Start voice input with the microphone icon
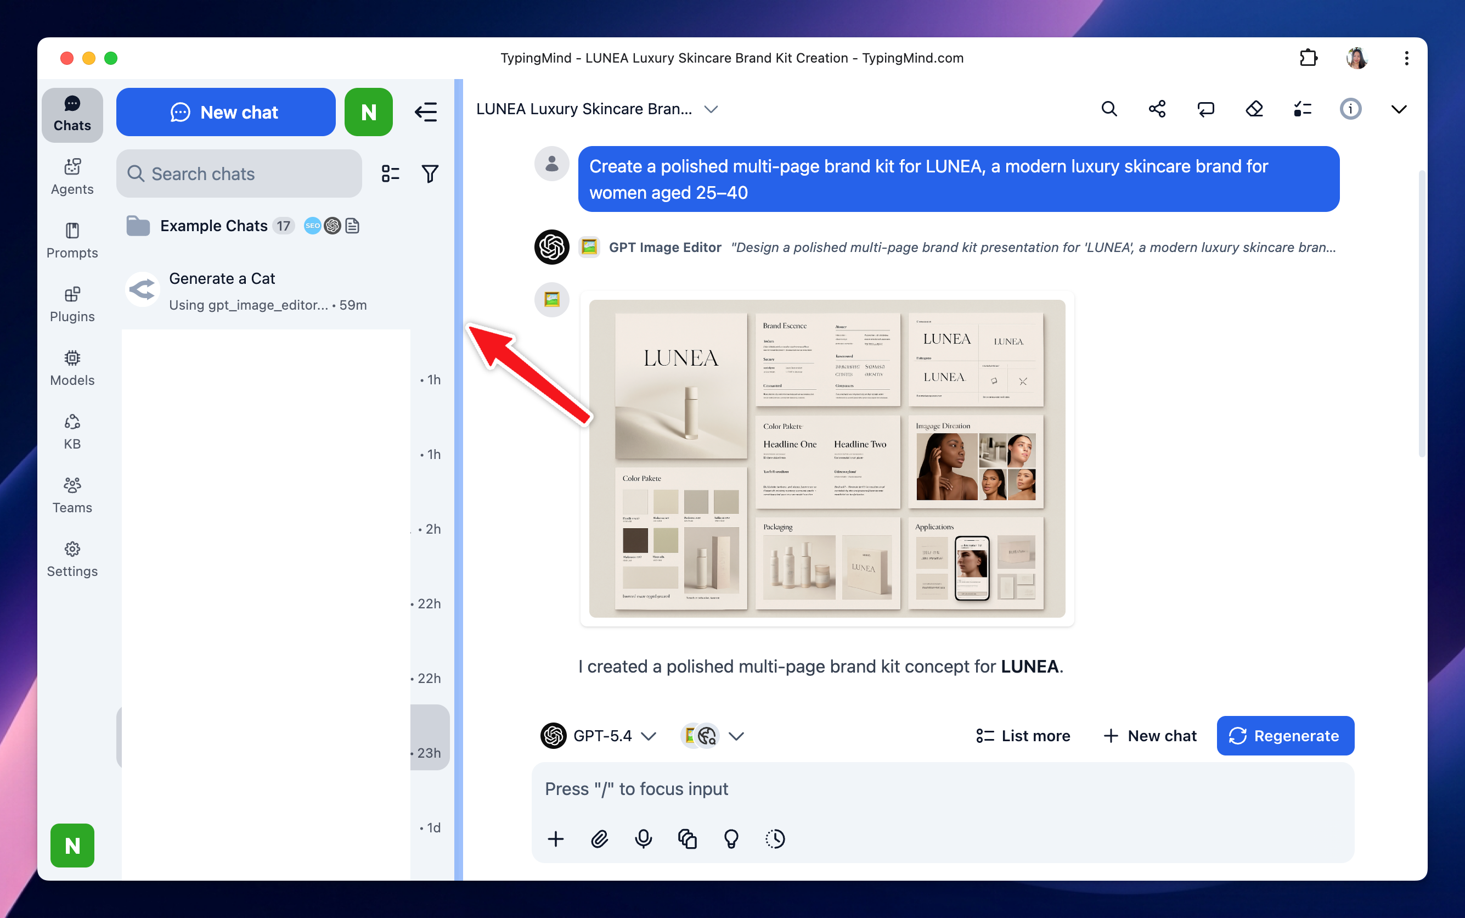 pos(644,839)
